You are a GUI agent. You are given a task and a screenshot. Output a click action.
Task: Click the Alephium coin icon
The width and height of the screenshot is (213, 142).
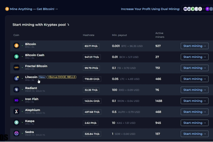pyautogui.click(x=16, y=112)
